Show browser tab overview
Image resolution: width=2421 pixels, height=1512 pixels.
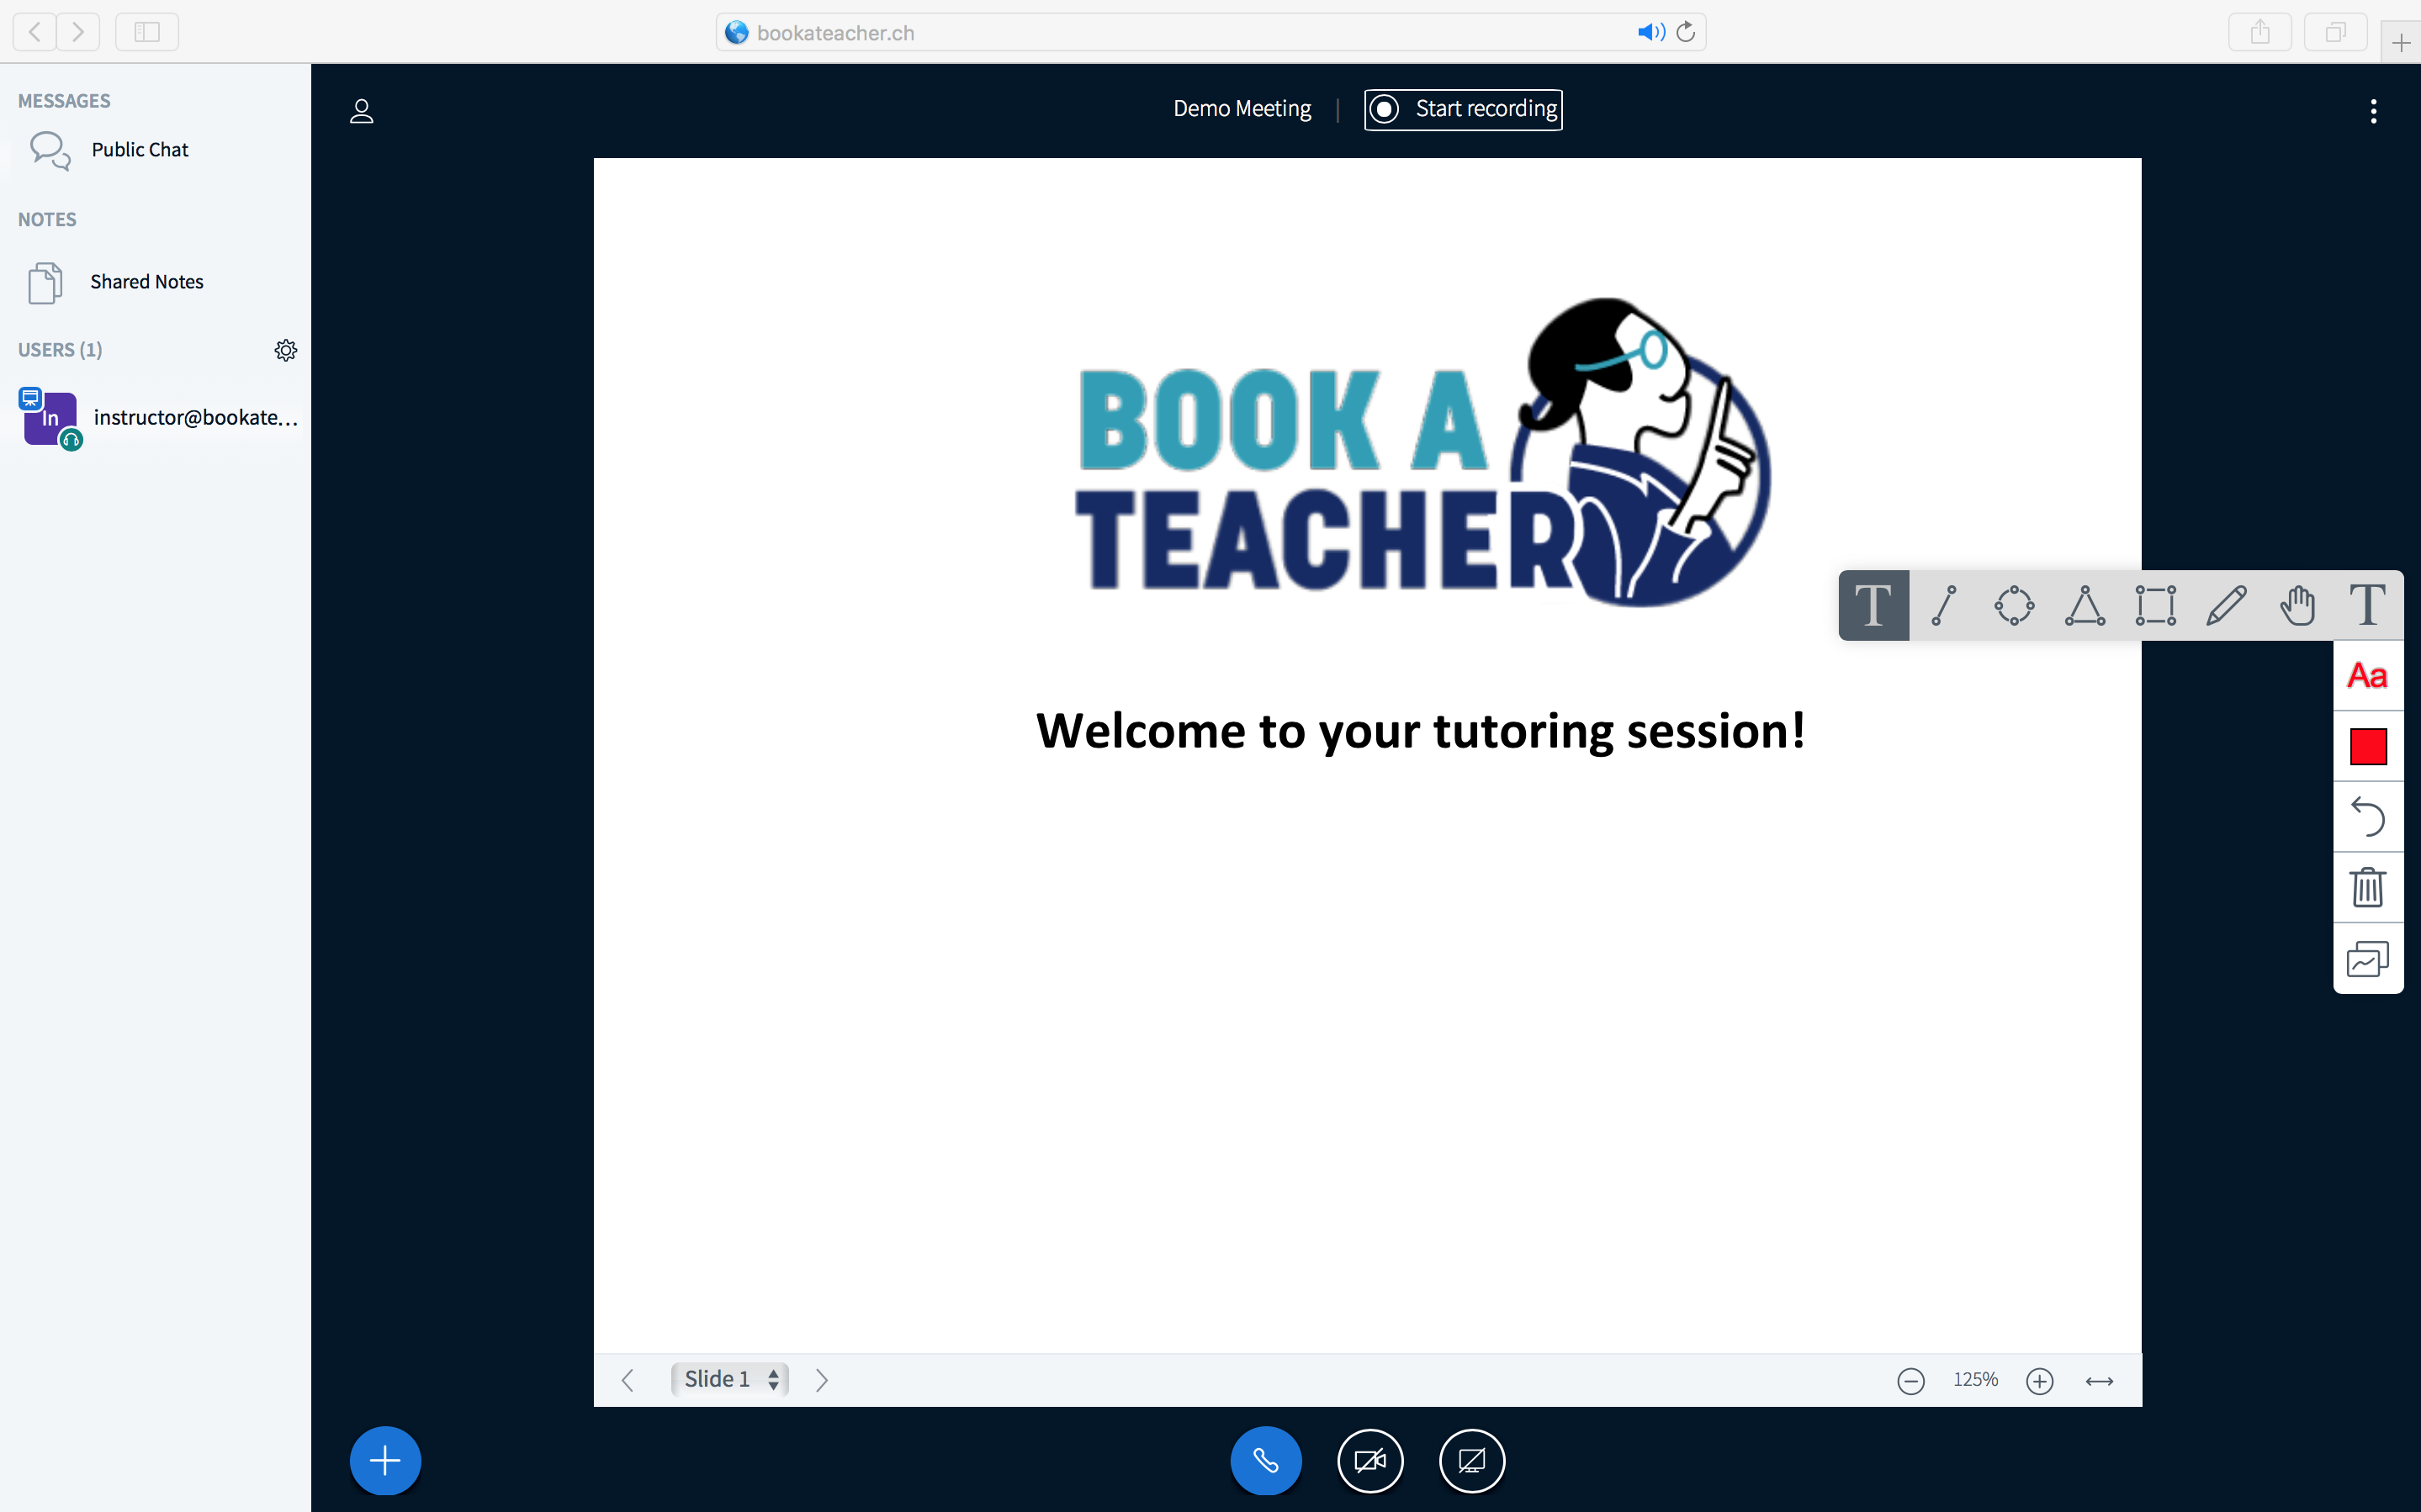pos(2335,32)
